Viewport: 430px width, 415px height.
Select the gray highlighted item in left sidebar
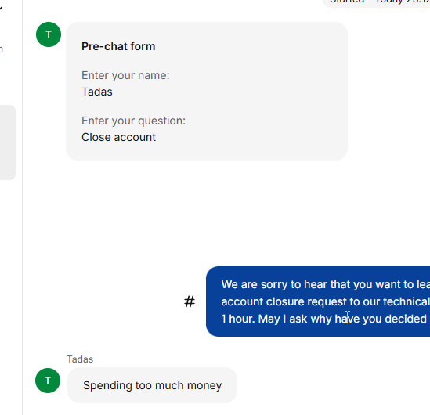tap(8, 143)
